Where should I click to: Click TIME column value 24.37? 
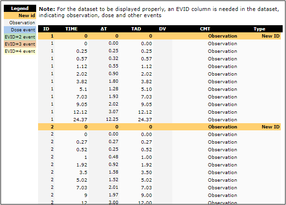click(80, 120)
